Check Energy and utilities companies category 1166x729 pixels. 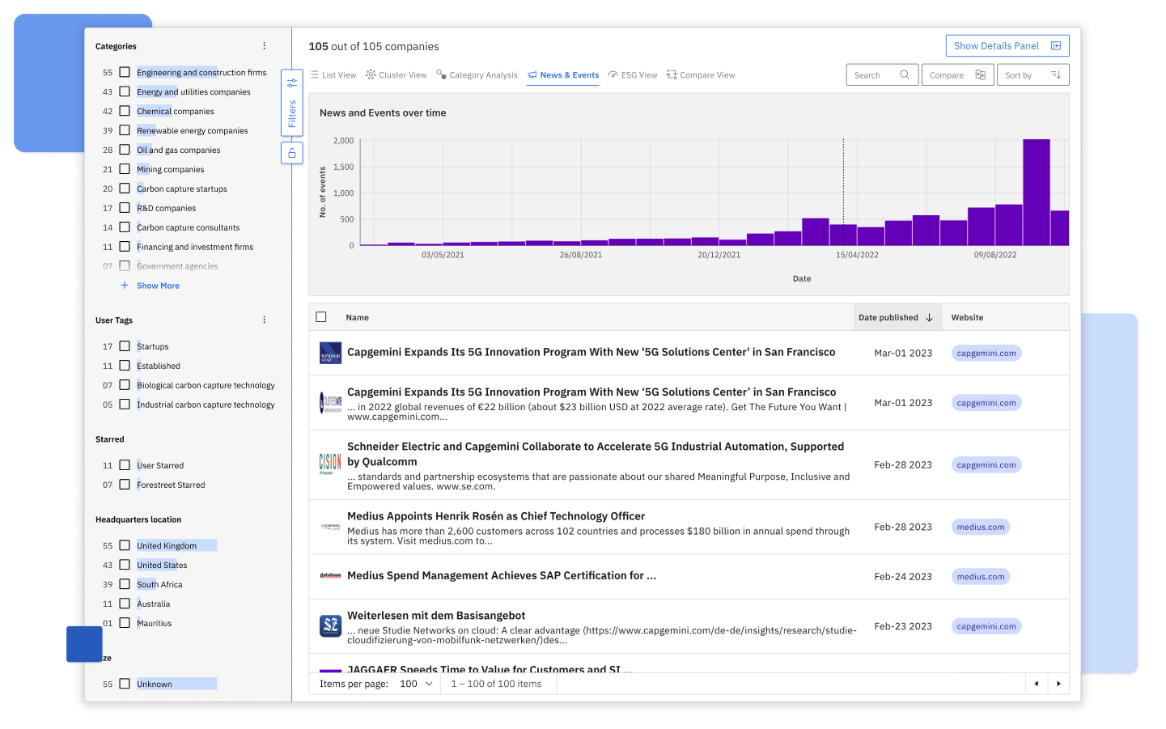click(x=125, y=91)
